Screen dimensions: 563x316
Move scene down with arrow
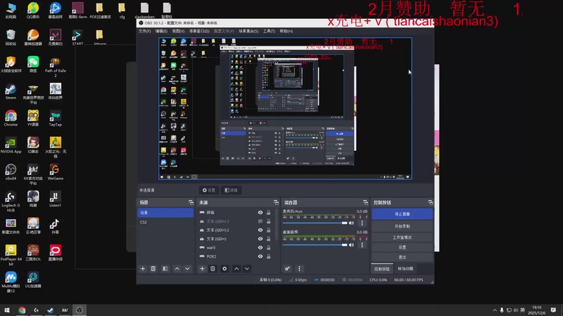click(x=187, y=269)
